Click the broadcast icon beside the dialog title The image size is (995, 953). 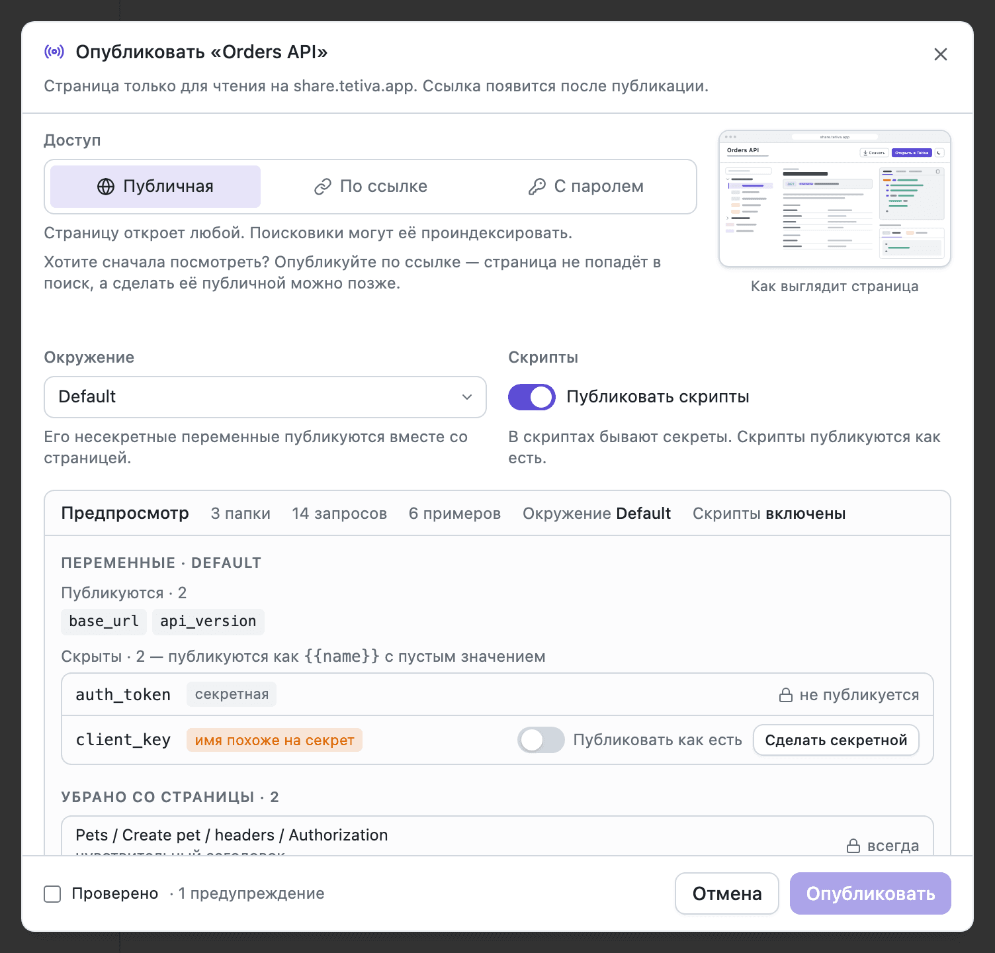pyautogui.click(x=54, y=52)
